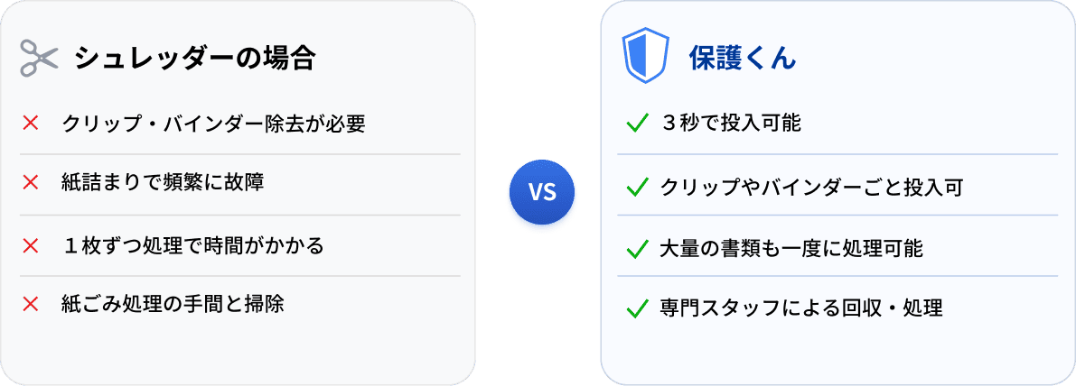Click the red X next to 紙詰まりで頻繁に故障
The height and width of the screenshot is (386, 1076).
coord(30,182)
